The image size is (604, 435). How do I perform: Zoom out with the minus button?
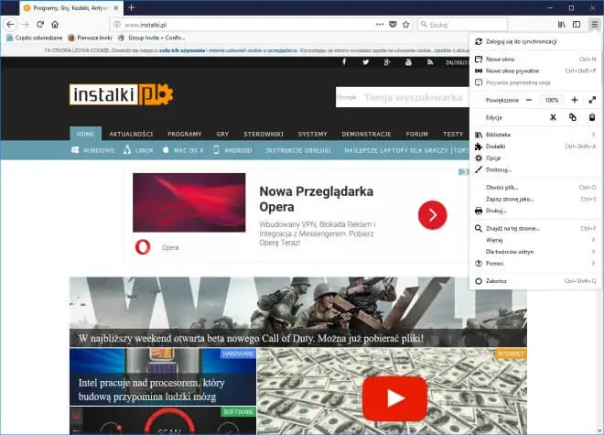(528, 99)
